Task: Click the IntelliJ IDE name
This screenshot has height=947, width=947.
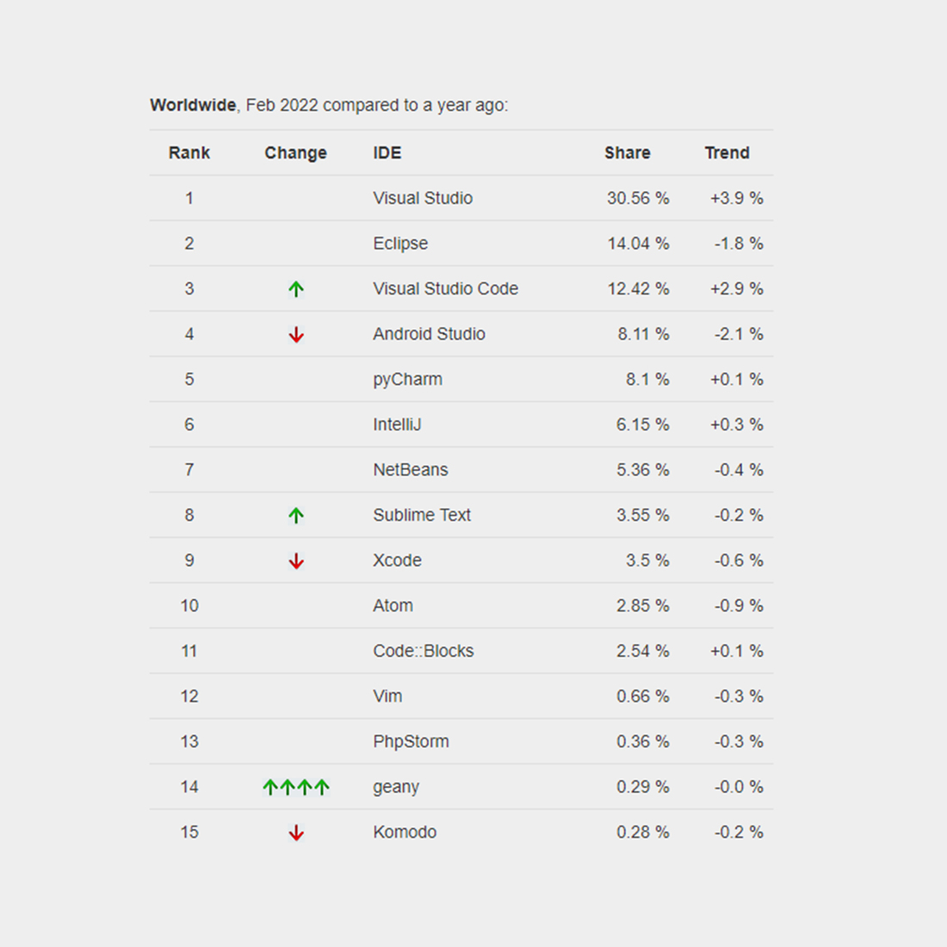Action: [397, 424]
